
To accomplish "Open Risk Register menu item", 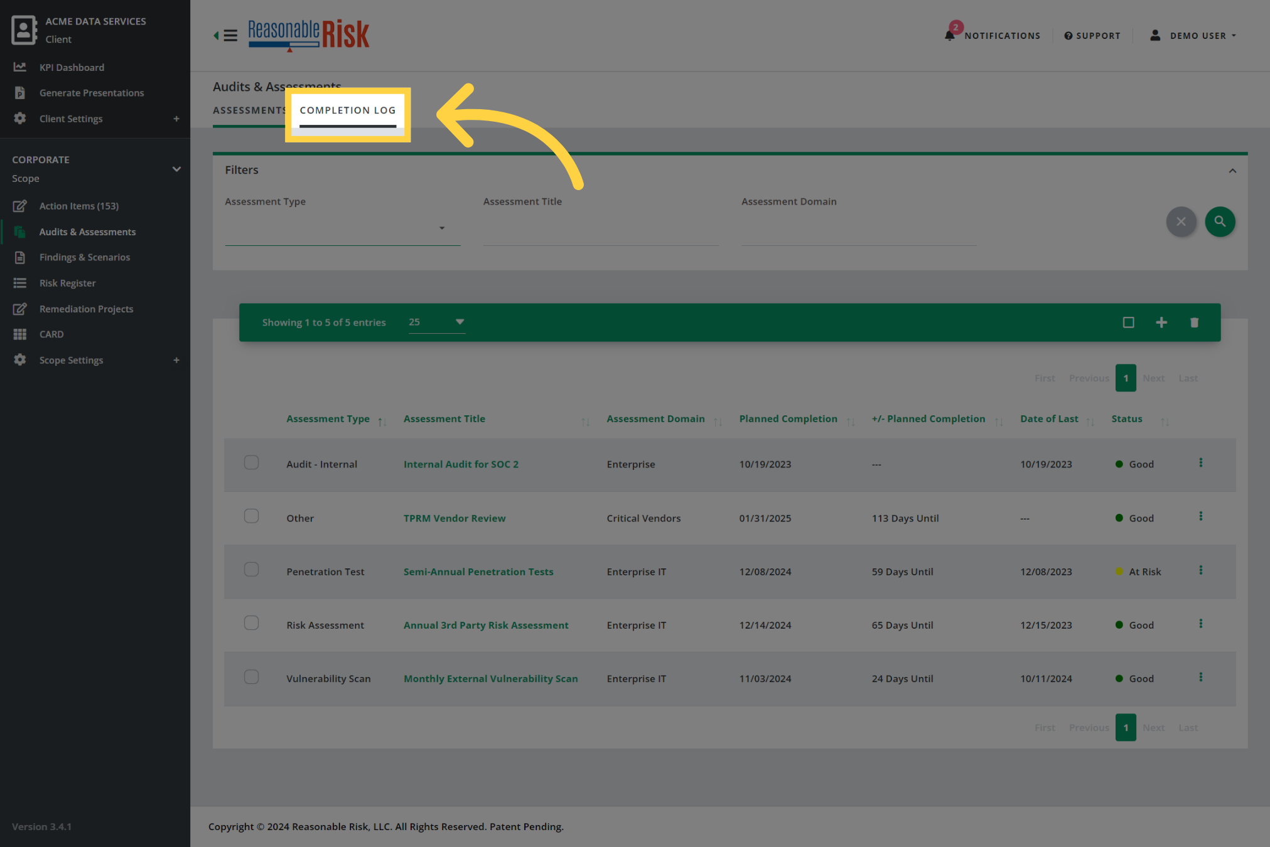I will [x=67, y=283].
